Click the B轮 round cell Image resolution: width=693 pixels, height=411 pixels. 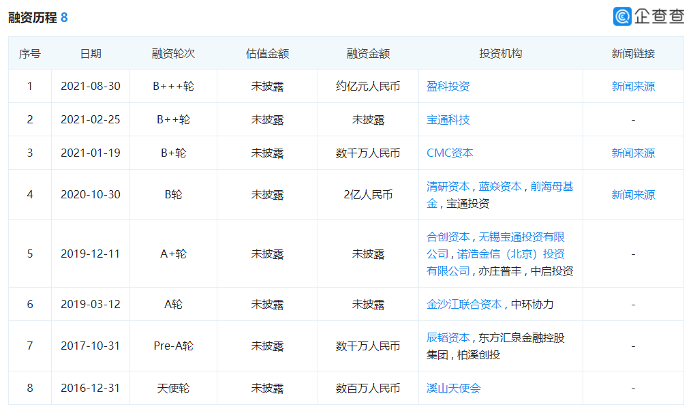tap(173, 194)
